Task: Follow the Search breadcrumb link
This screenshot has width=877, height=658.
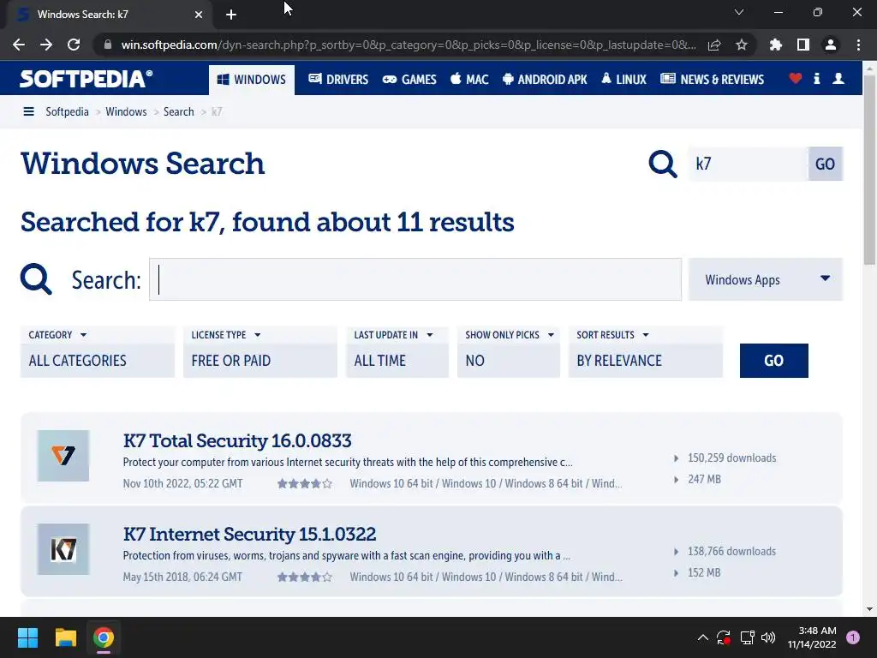Action: pos(178,112)
